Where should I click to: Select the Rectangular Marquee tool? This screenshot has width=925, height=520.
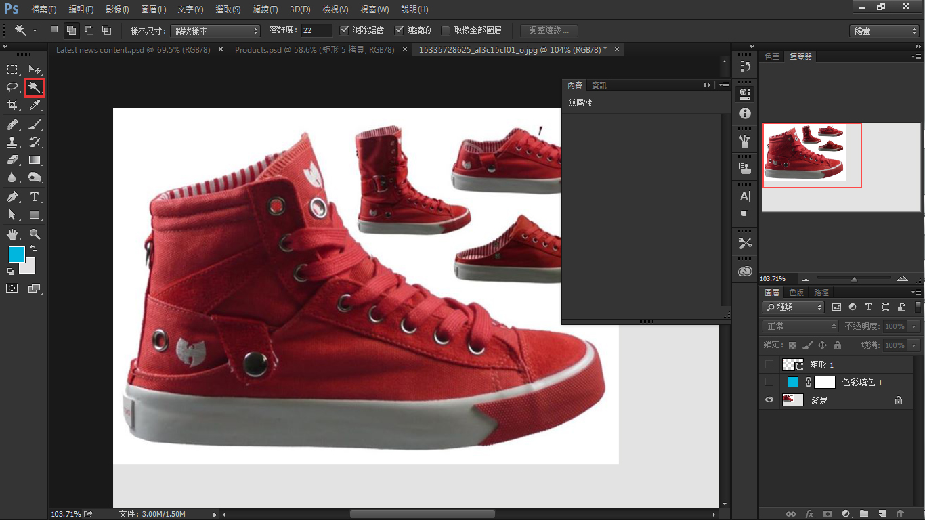tap(12, 69)
